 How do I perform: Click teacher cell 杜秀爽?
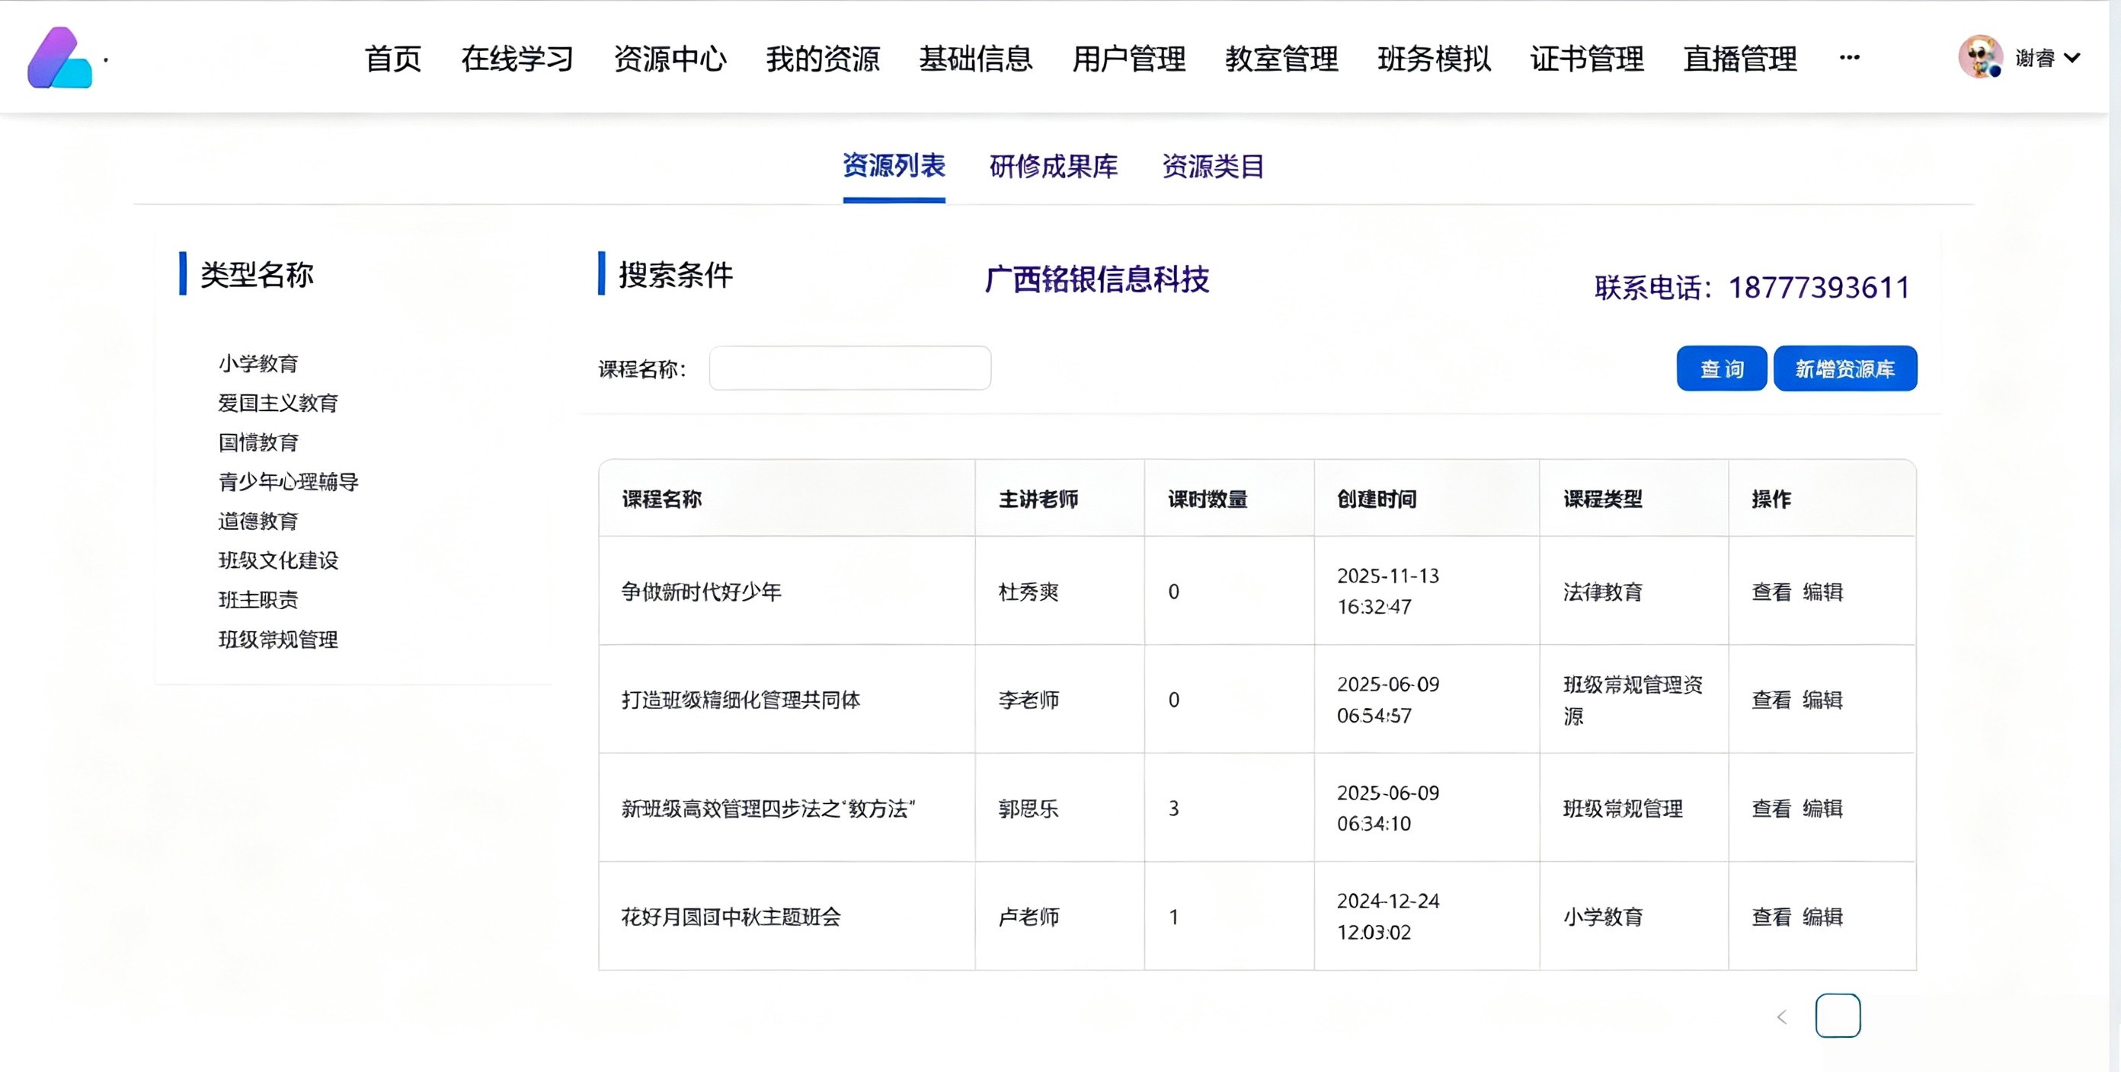tap(1029, 592)
